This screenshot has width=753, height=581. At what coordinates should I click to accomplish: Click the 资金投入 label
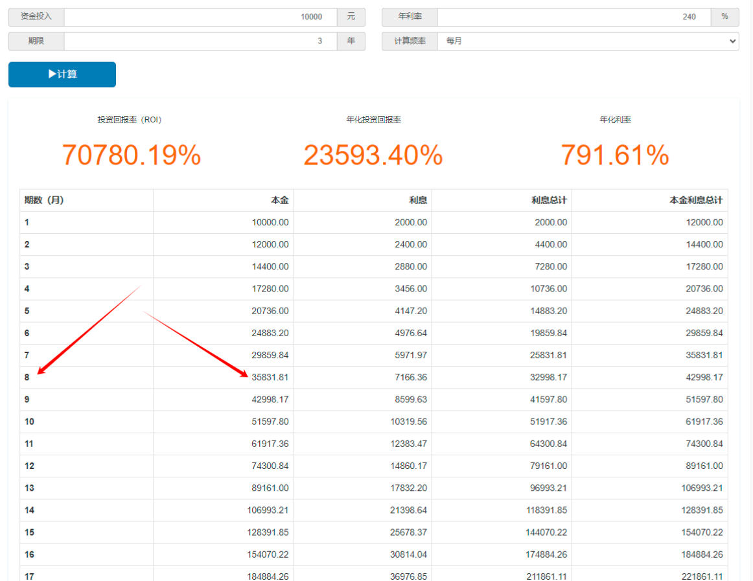[x=36, y=16]
